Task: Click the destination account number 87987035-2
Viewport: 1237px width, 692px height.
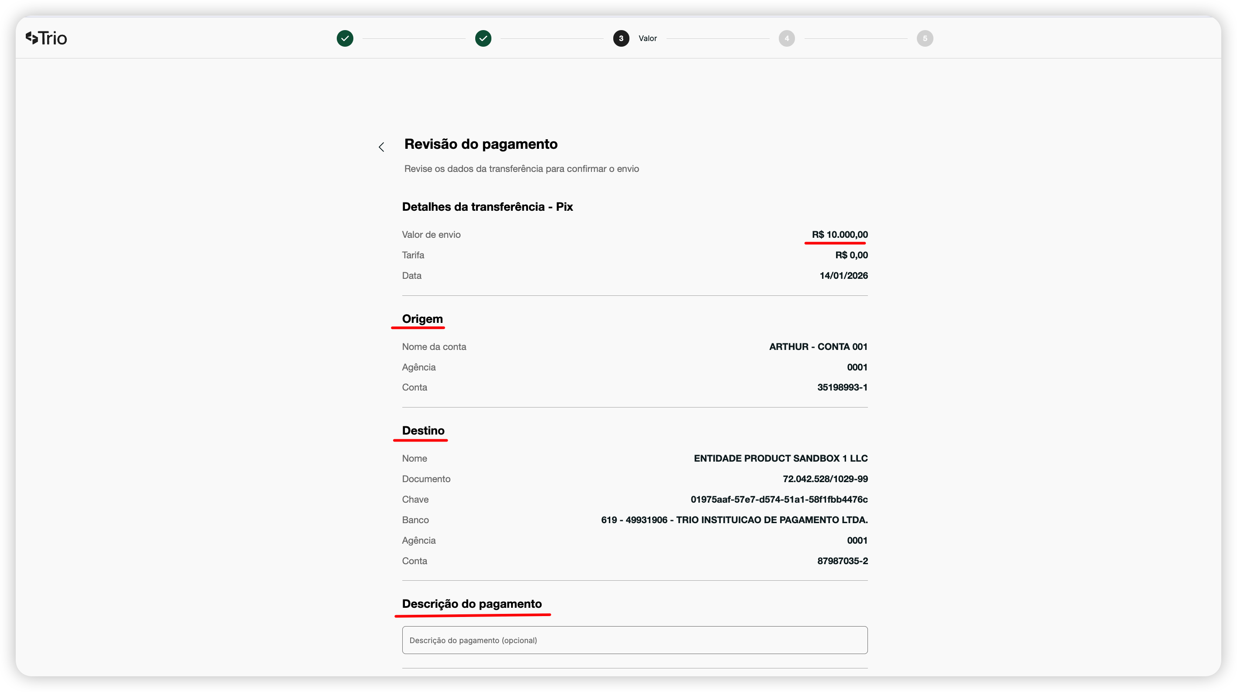Action: coord(842,561)
